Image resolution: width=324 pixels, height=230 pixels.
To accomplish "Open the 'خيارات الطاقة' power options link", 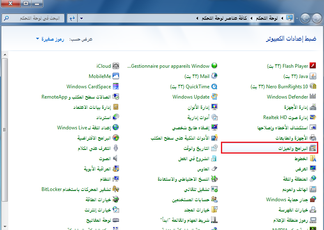I will coord(99,200).
